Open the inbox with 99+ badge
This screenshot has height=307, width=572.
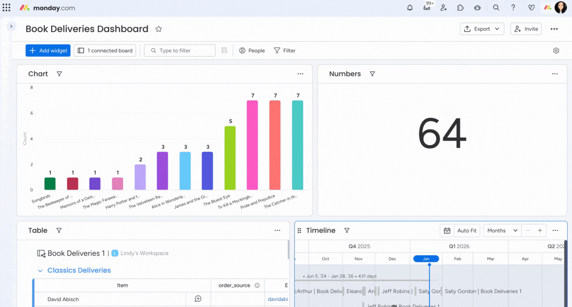[427, 8]
